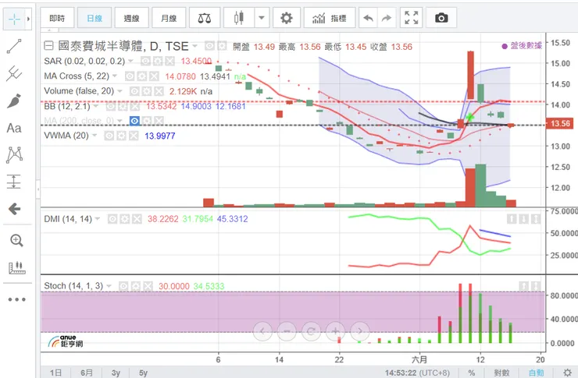Take a chart snapshot with camera icon
This screenshot has height=378, width=578.
click(x=441, y=18)
